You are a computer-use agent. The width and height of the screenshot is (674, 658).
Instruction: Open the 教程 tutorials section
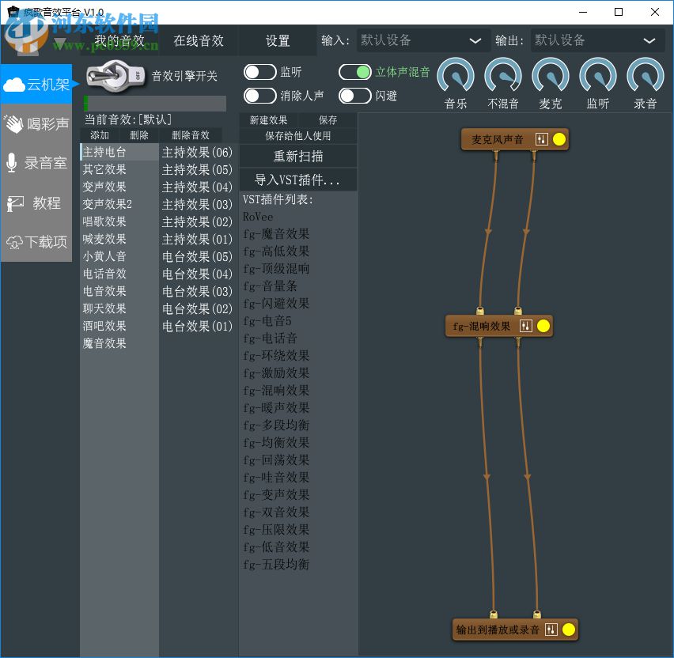click(x=37, y=203)
